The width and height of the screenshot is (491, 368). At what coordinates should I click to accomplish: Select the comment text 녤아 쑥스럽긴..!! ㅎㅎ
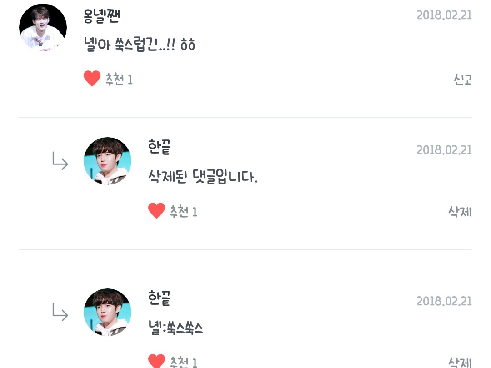(140, 44)
